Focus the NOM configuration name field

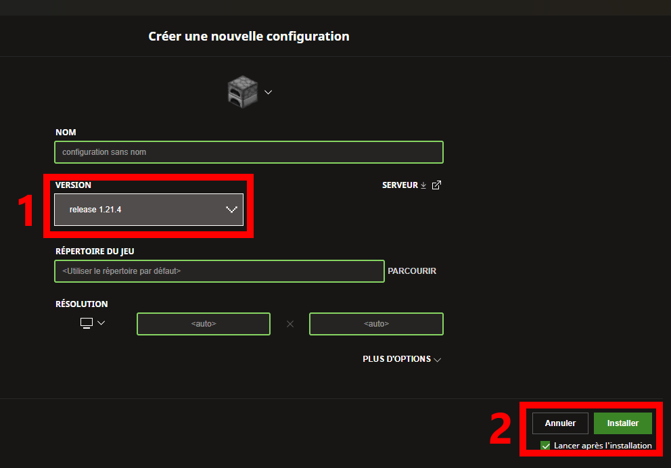pyautogui.click(x=249, y=152)
